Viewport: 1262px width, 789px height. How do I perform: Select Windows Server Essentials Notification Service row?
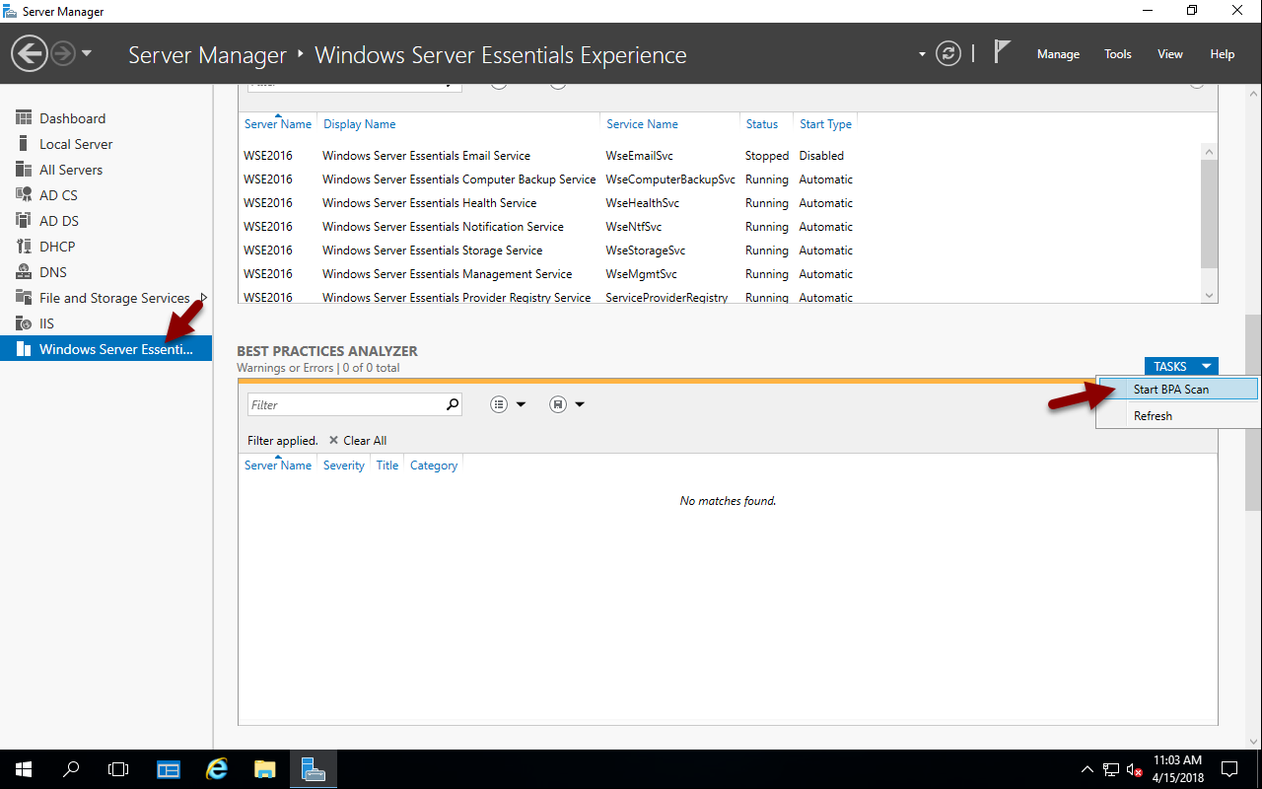(x=720, y=227)
